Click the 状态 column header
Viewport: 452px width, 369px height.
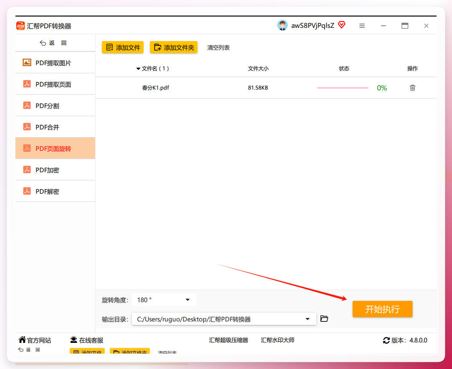344,69
